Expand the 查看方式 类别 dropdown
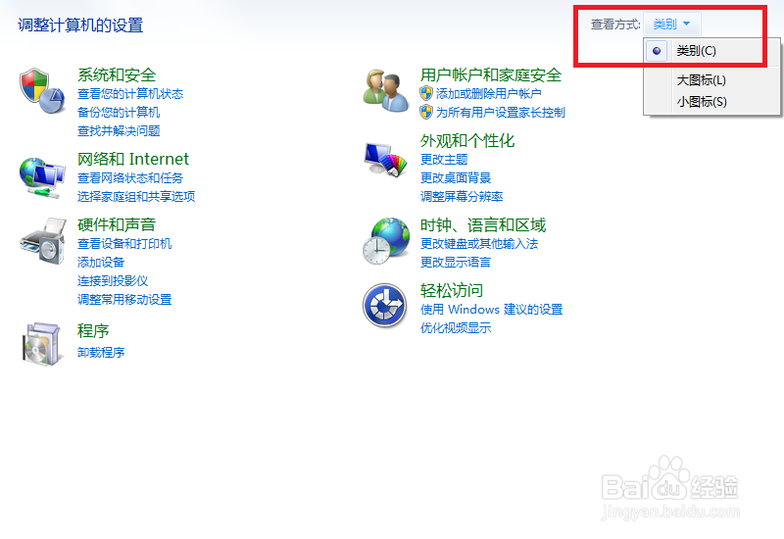Viewport: 784px width, 539px height. tap(672, 24)
